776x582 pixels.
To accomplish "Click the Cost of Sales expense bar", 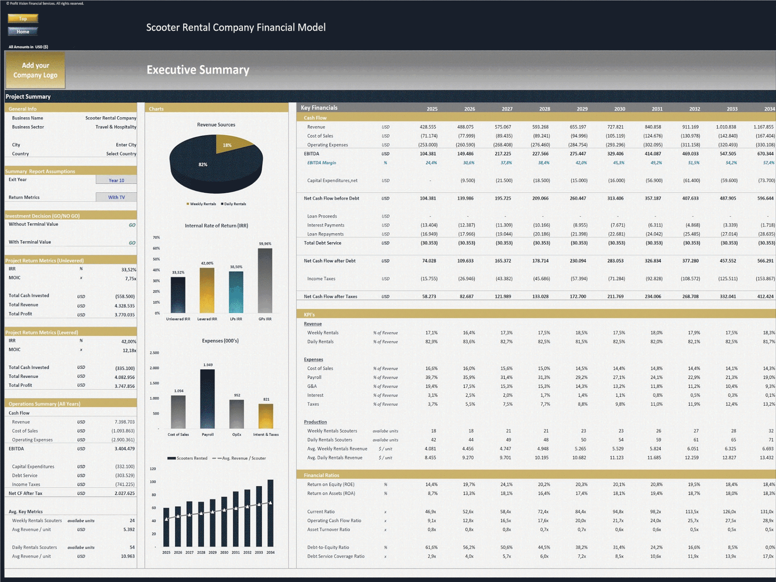I will (178, 412).
